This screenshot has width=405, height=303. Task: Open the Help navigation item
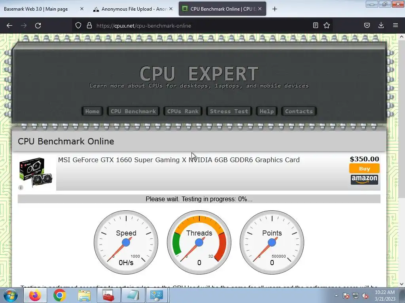pos(267,111)
